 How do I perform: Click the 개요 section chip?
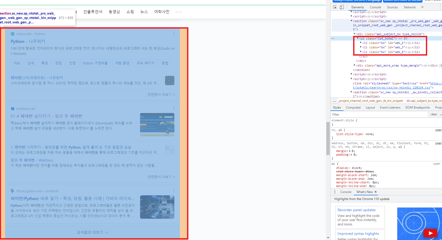[17, 63]
